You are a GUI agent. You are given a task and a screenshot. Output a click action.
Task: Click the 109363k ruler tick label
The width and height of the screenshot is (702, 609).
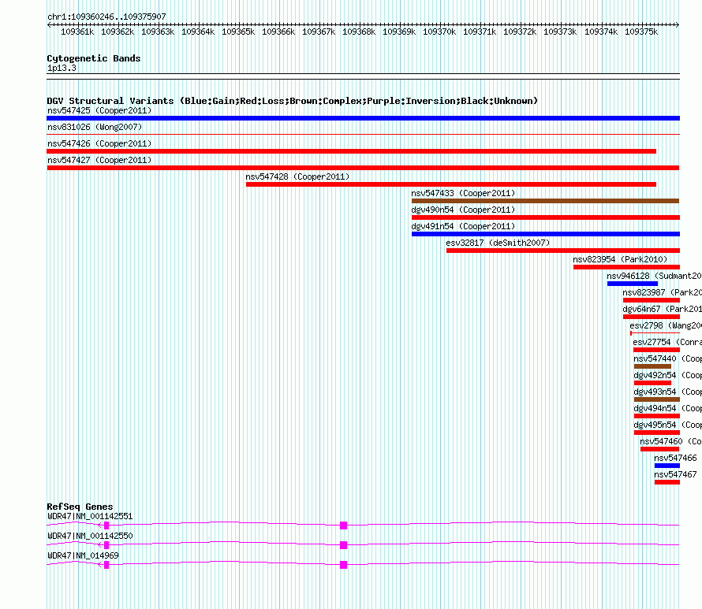tap(158, 32)
